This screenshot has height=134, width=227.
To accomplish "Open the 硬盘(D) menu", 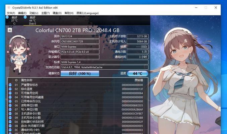I will coord(57,13).
